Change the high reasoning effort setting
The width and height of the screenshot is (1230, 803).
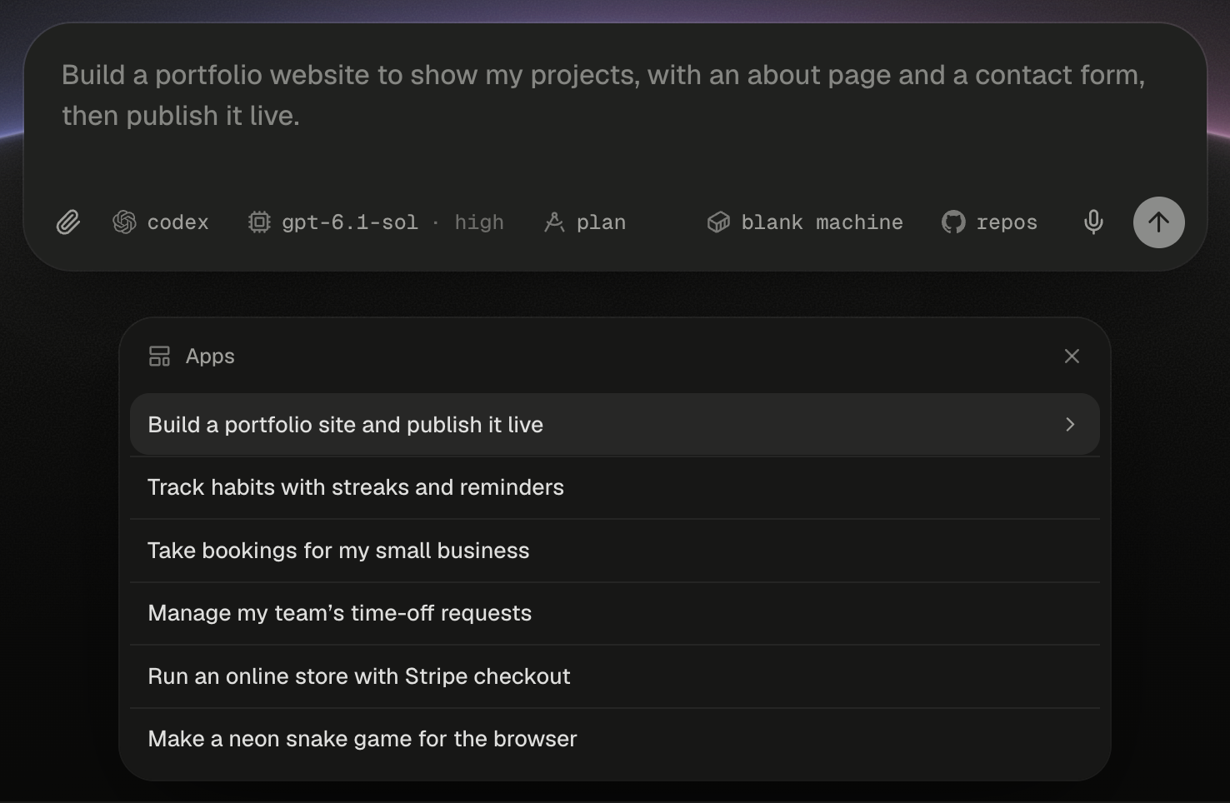click(479, 222)
